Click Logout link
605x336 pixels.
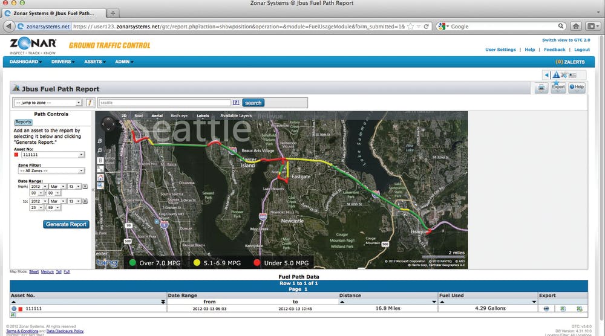tap(582, 50)
